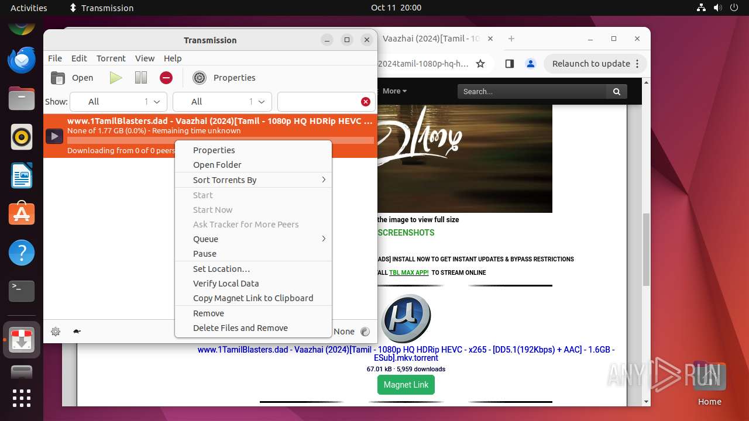
Task: Click the Transmission icon in the dock
Action: [22, 340]
